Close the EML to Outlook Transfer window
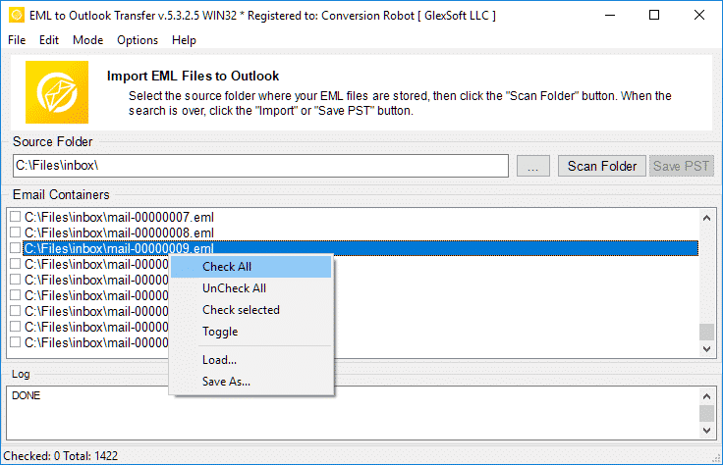Viewport: 723px width, 465px height. [699, 15]
